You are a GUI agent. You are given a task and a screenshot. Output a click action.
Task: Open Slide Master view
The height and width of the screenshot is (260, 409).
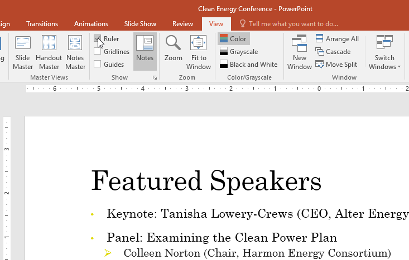click(x=23, y=52)
